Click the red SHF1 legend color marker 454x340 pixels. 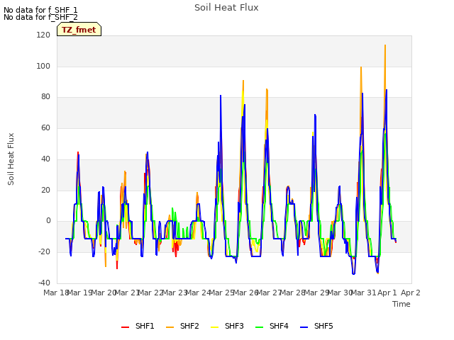[x=125, y=327]
